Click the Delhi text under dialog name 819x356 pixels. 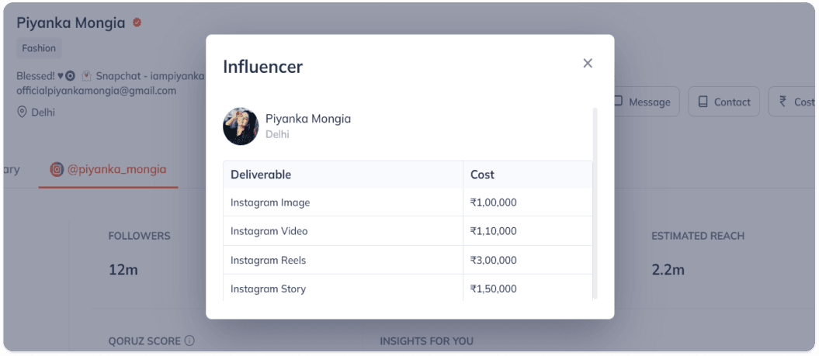tap(277, 134)
